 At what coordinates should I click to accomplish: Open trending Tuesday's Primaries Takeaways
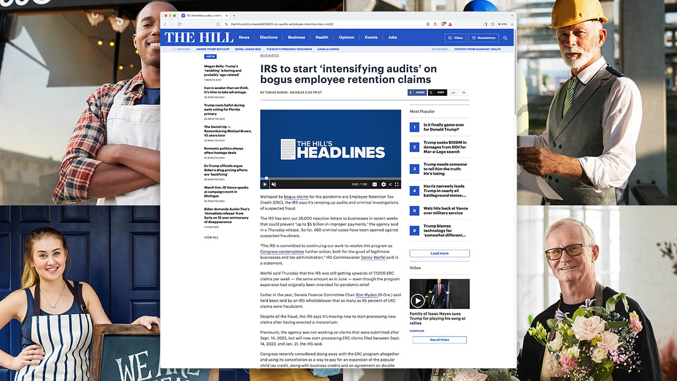pyautogui.click(x=289, y=49)
